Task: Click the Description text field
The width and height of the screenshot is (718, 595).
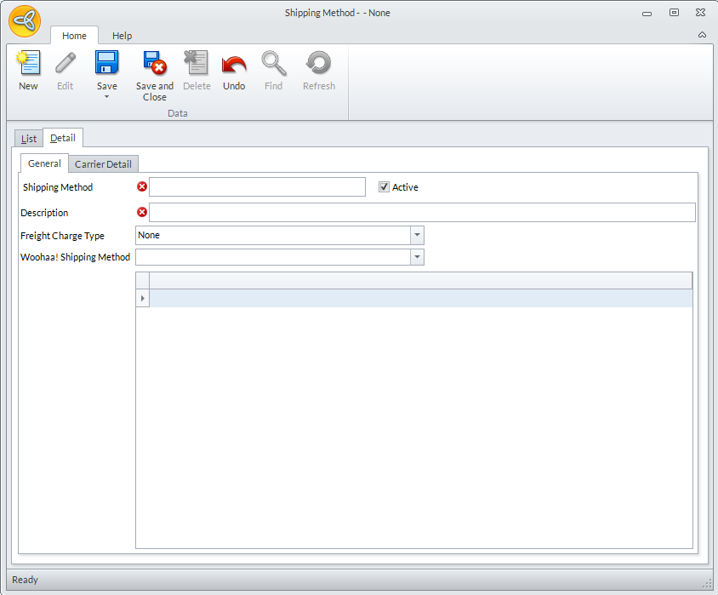Action: (422, 213)
